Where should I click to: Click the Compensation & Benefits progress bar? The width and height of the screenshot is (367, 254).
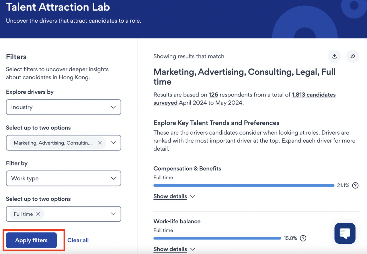click(244, 186)
